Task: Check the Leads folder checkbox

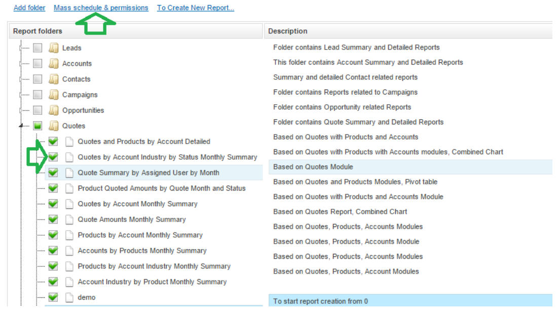Action: 38,48
